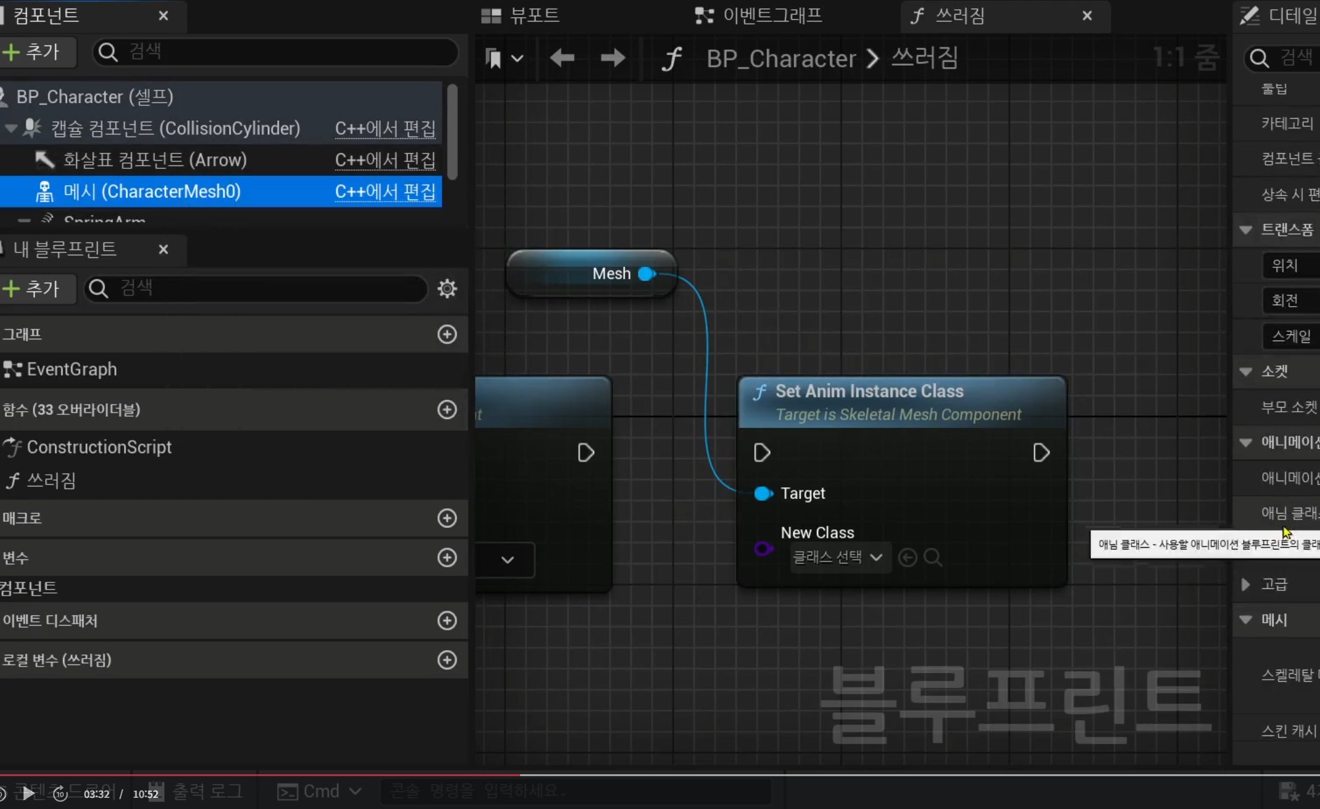Click the Target input pin
This screenshot has width=1320, height=809.
pos(762,493)
